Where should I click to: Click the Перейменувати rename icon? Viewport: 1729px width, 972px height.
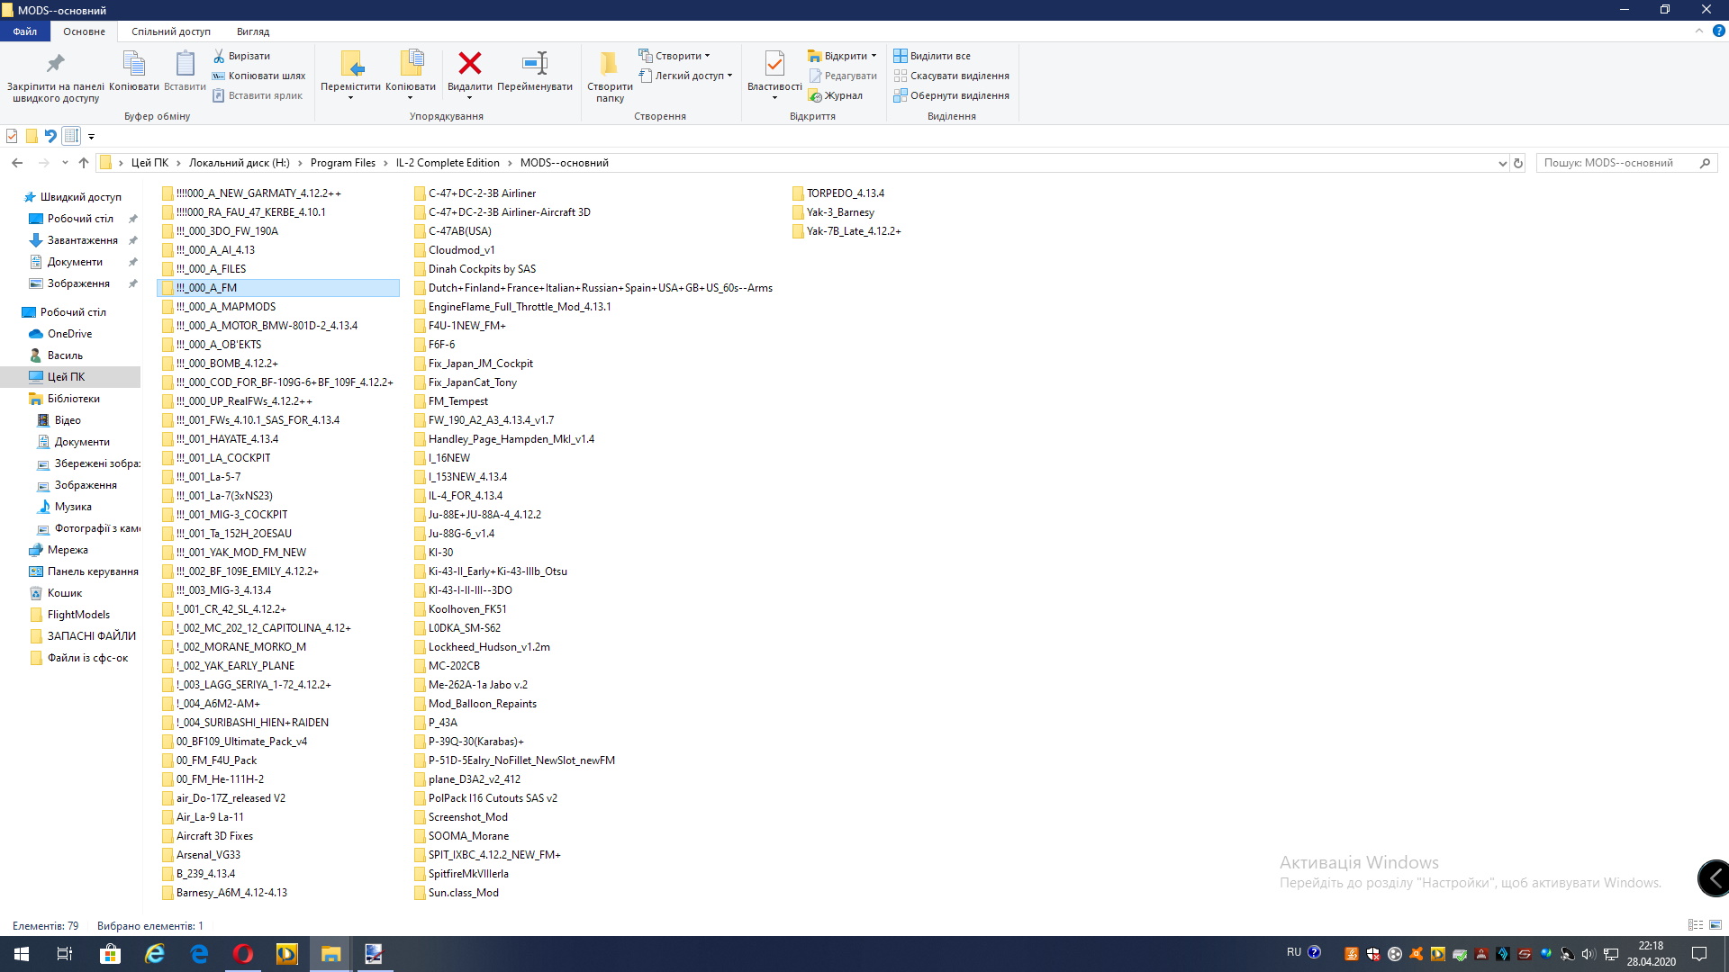tap(535, 63)
